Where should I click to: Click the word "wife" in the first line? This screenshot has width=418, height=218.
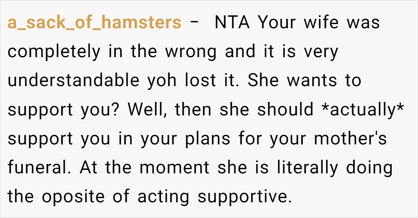pos(321,23)
